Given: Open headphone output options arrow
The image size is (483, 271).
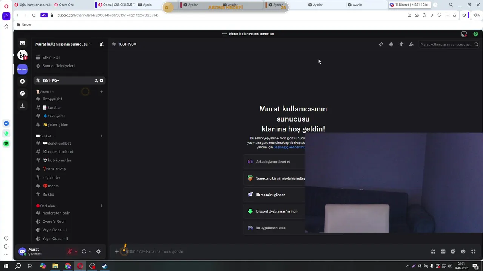Looking at the screenshot, I should [90, 251].
